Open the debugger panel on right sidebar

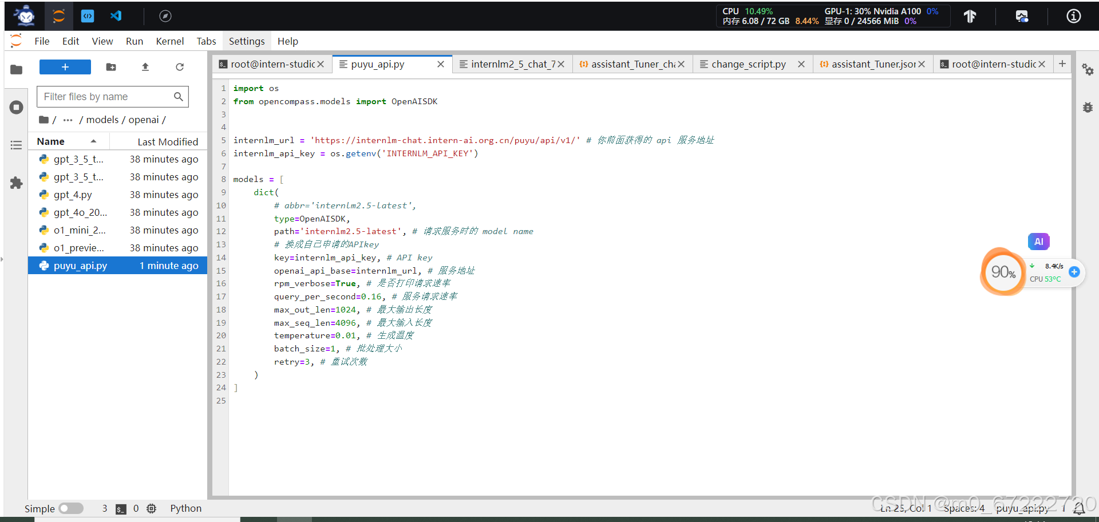pos(1088,107)
